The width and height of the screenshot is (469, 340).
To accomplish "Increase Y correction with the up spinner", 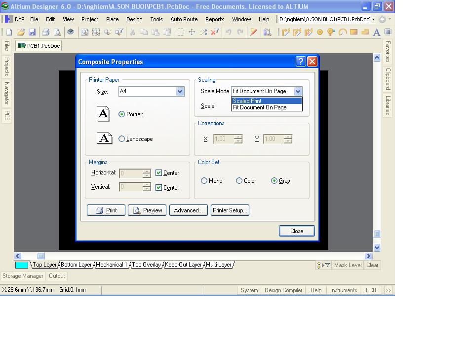I will (288, 136).
